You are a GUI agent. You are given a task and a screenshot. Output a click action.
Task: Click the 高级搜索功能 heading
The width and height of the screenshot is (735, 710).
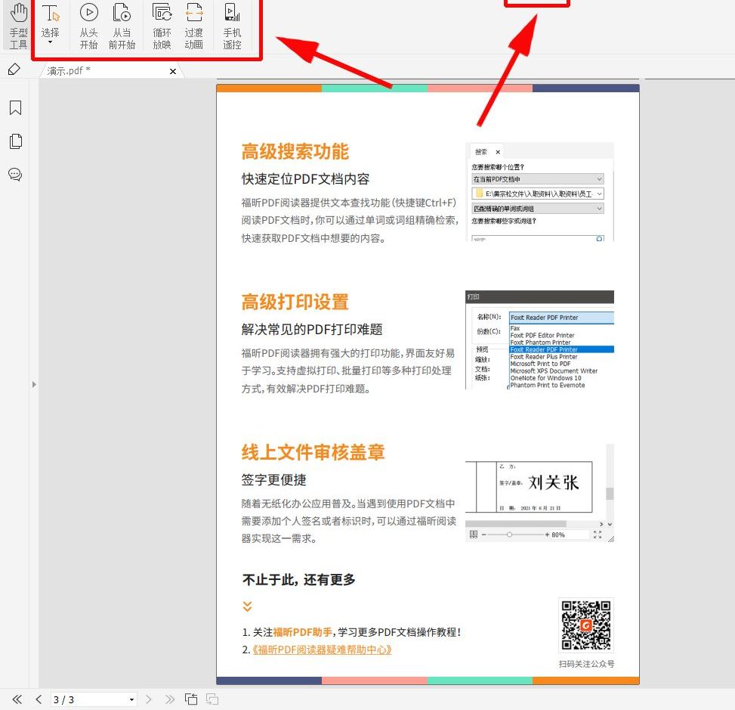[x=295, y=151]
